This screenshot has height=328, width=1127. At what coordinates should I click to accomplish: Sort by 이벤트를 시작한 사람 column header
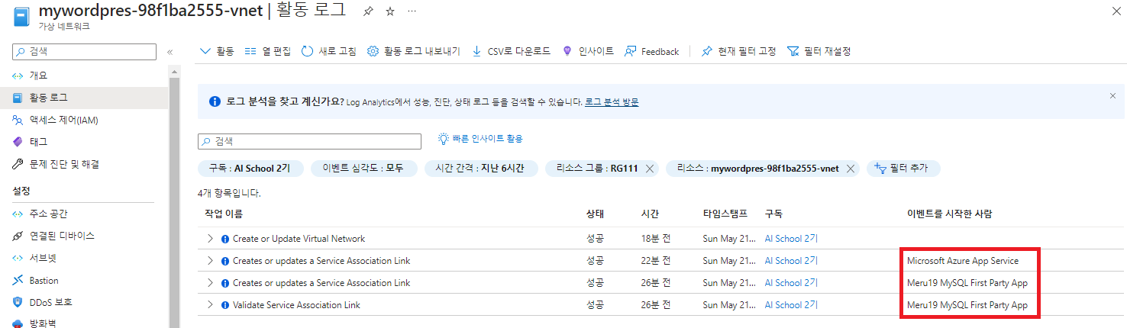(x=950, y=214)
